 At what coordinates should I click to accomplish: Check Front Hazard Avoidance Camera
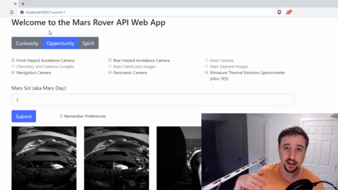tap(13, 60)
